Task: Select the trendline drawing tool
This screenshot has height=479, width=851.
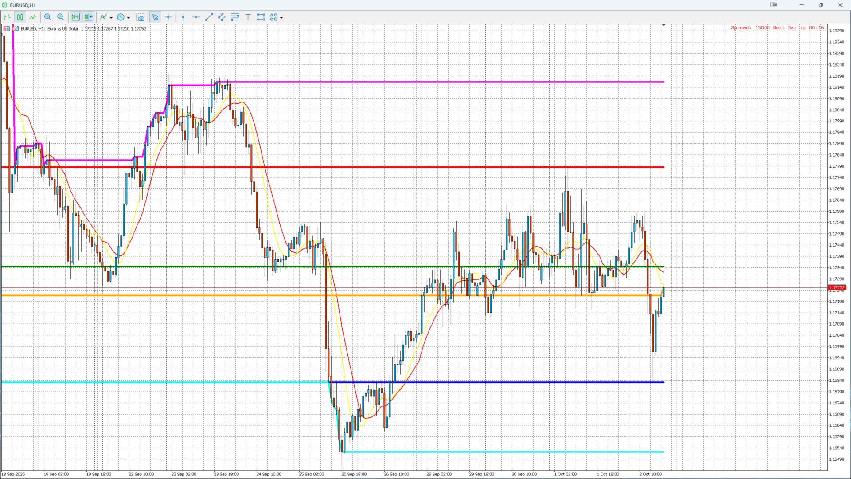Action: (209, 17)
